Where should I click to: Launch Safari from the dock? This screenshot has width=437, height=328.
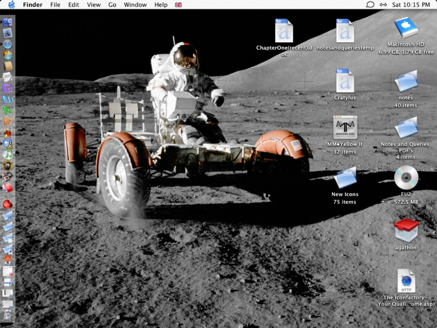[x=8, y=44]
